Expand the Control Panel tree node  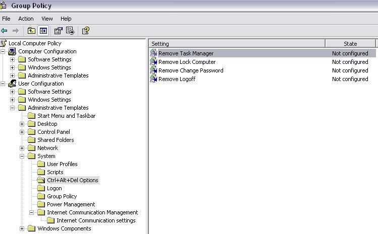pos(22,132)
